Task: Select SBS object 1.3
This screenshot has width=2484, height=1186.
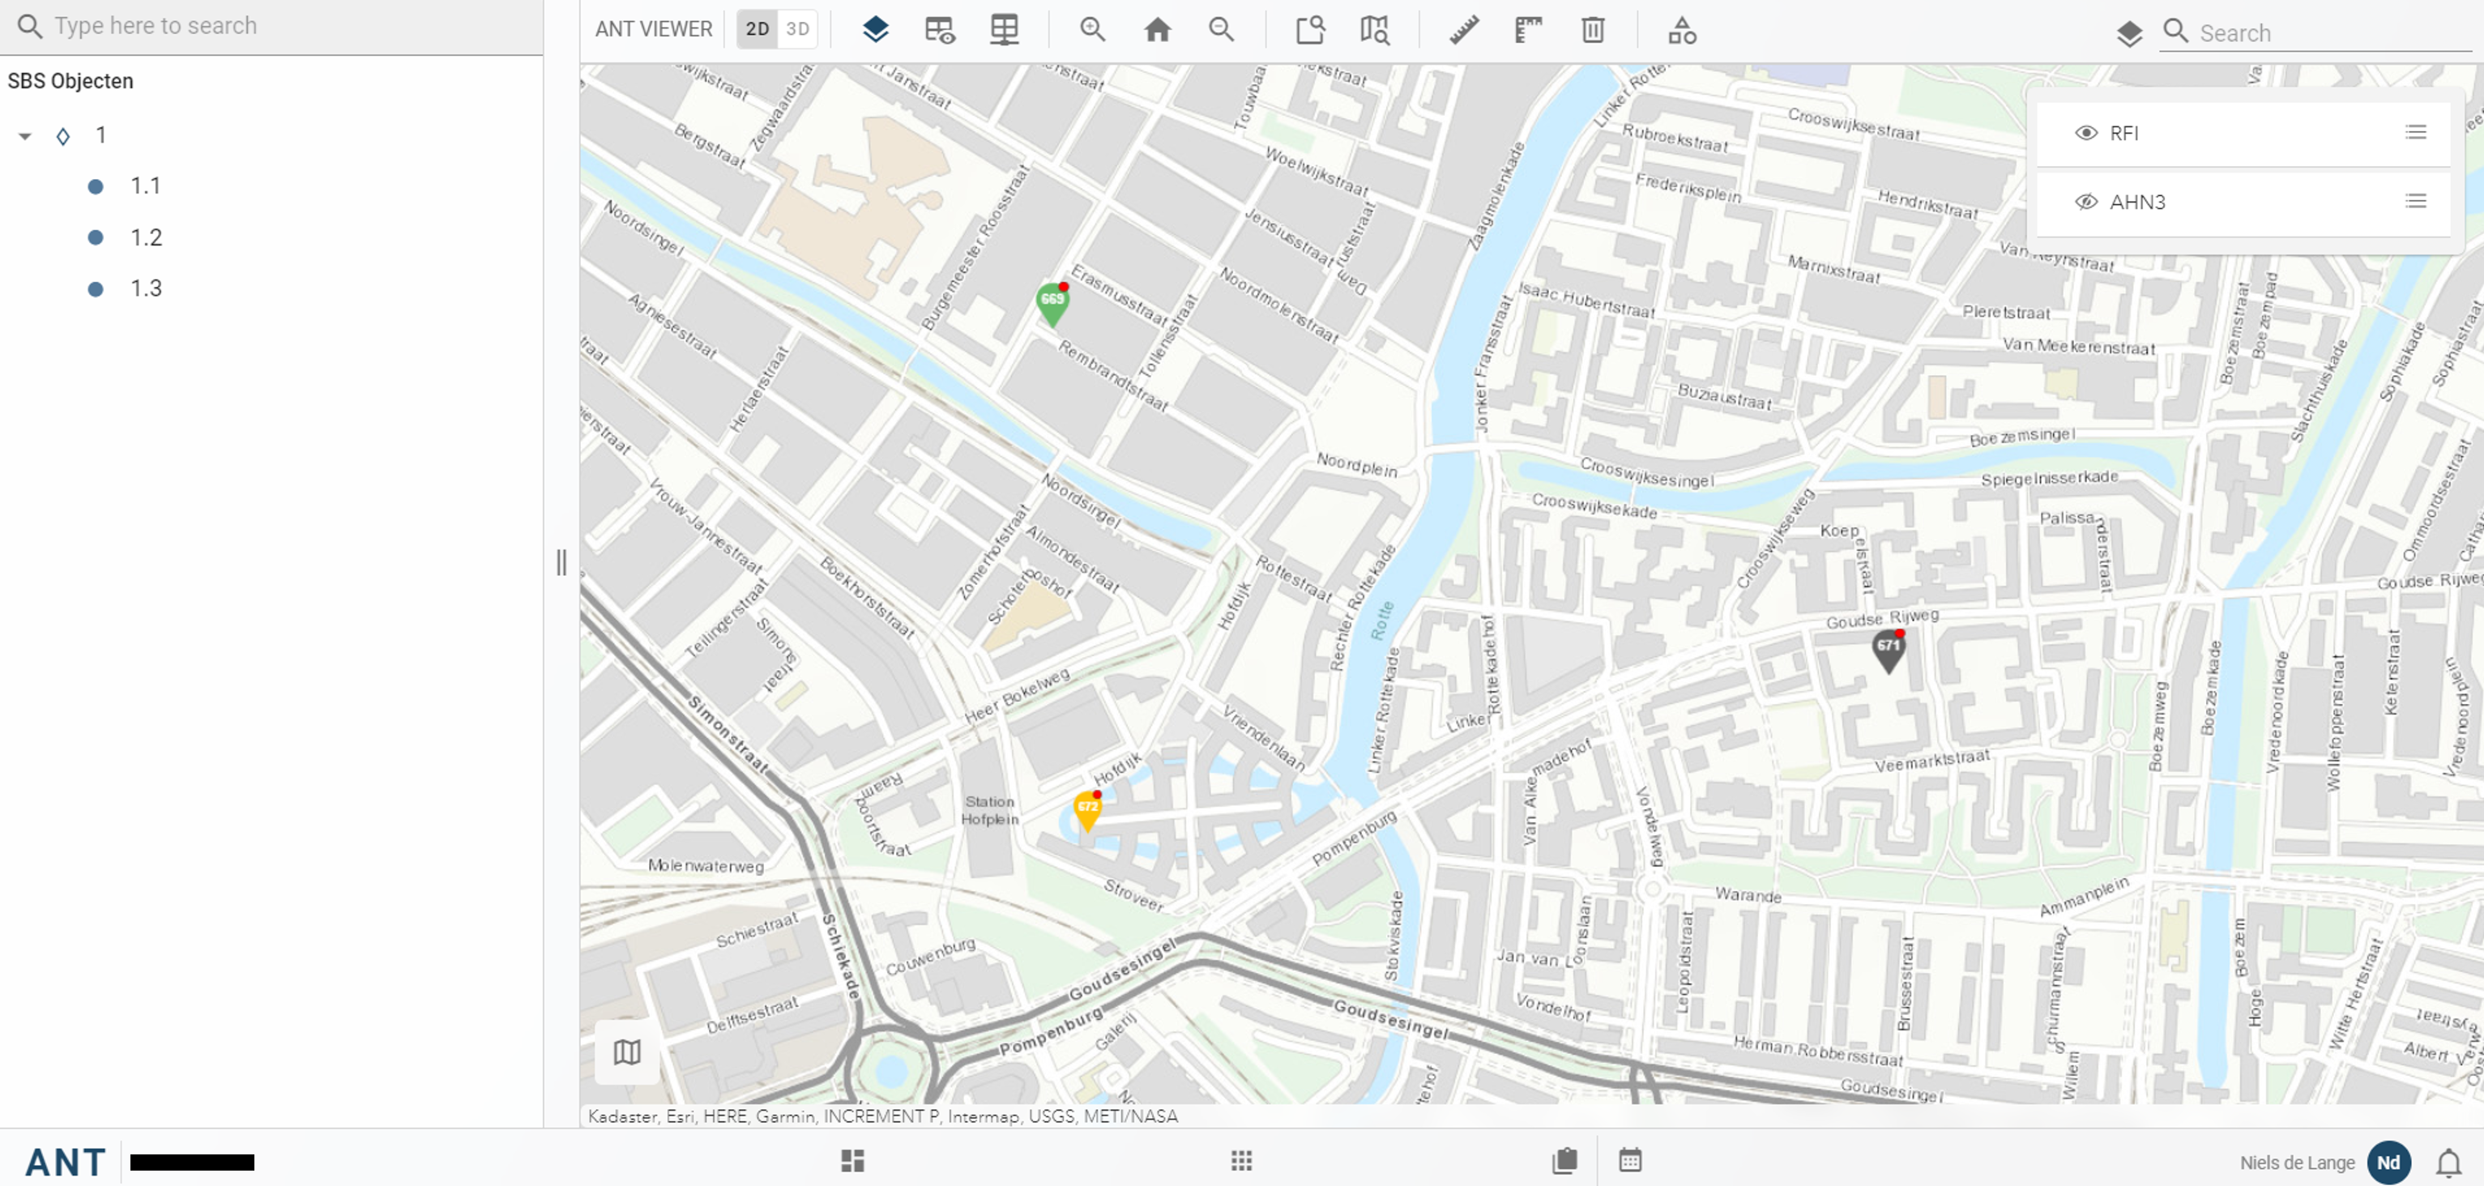Action: point(146,288)
